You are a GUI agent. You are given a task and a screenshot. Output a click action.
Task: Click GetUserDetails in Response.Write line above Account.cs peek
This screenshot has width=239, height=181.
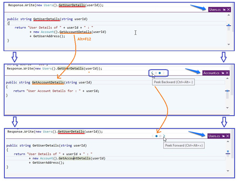click(x=70, y=69)
